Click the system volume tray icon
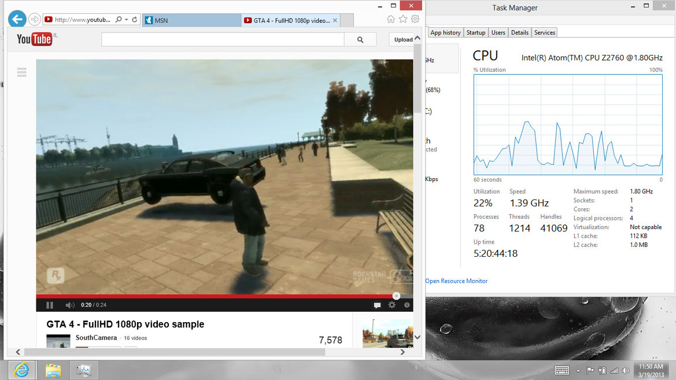 pos(626,371)
